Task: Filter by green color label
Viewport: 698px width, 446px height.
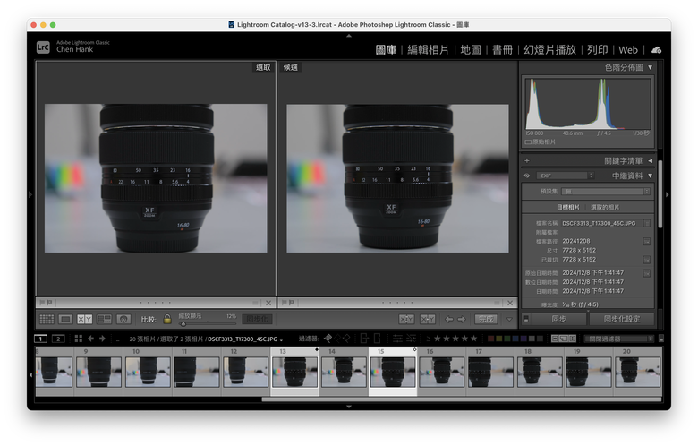Action: coord(507,339)
